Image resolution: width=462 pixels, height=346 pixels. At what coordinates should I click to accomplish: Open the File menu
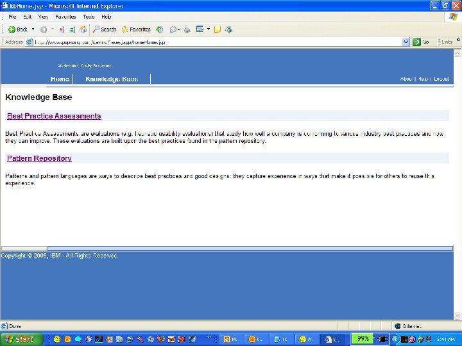coord(12,17)
